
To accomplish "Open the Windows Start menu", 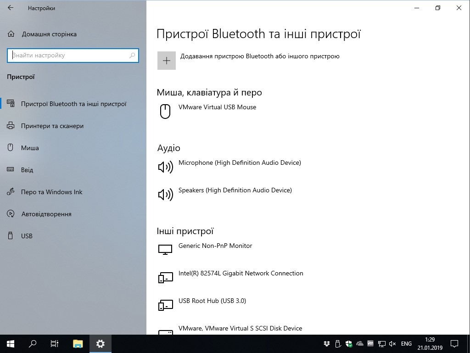I will coord(11,344).
